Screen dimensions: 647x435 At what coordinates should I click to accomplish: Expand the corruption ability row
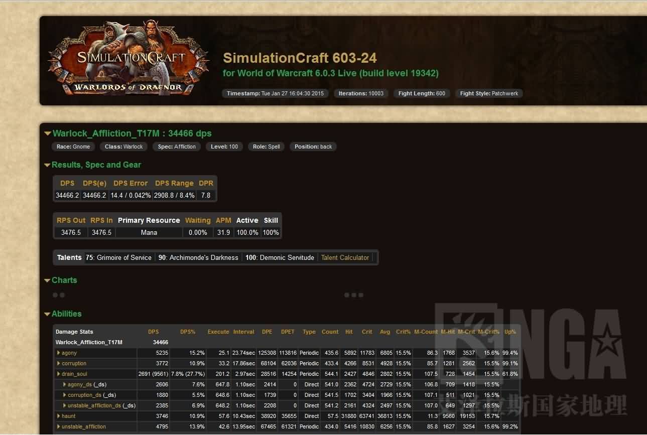click(59, 364)
